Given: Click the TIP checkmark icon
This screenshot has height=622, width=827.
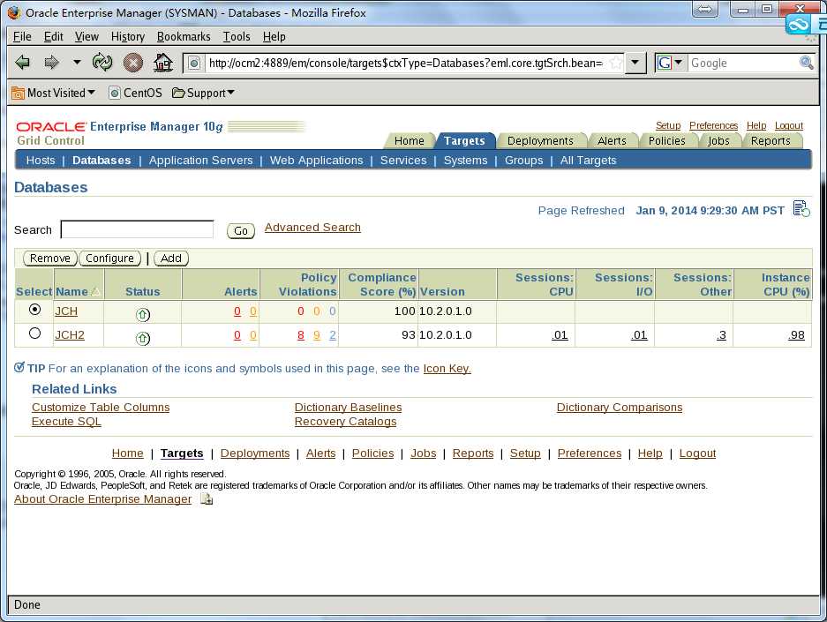Looking at the screenshot, I should [19, 367].
